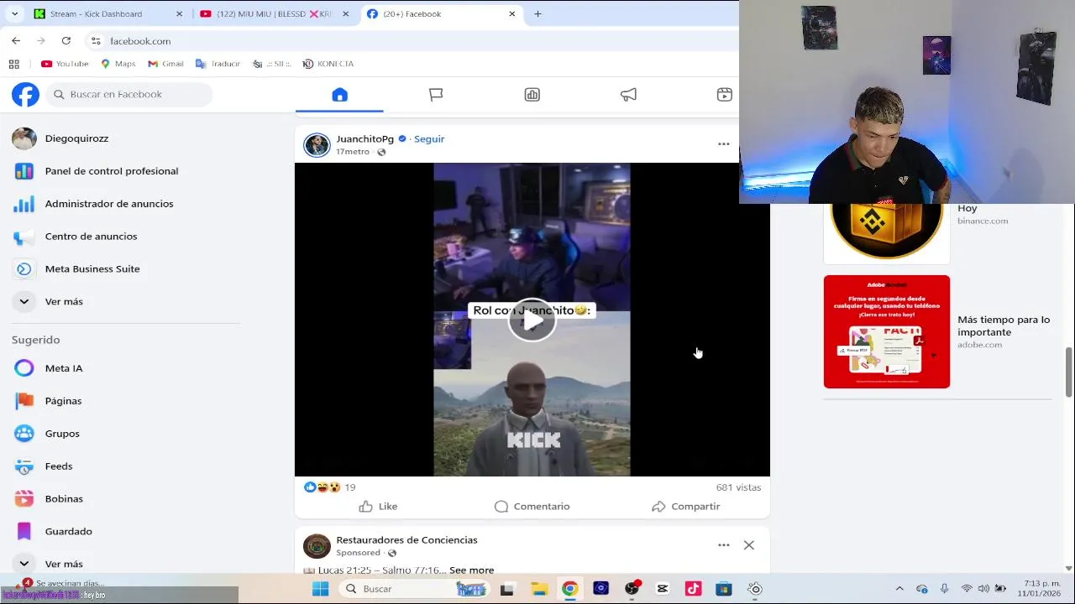The image size is (1075, 604).
Task: Open a new browser tab
Action: tap(537, 13)
